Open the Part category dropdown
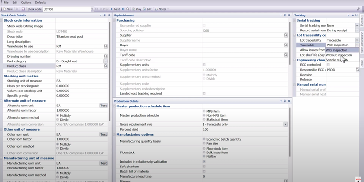The height and width of the screenshot is (182, 364). [105, 61]
